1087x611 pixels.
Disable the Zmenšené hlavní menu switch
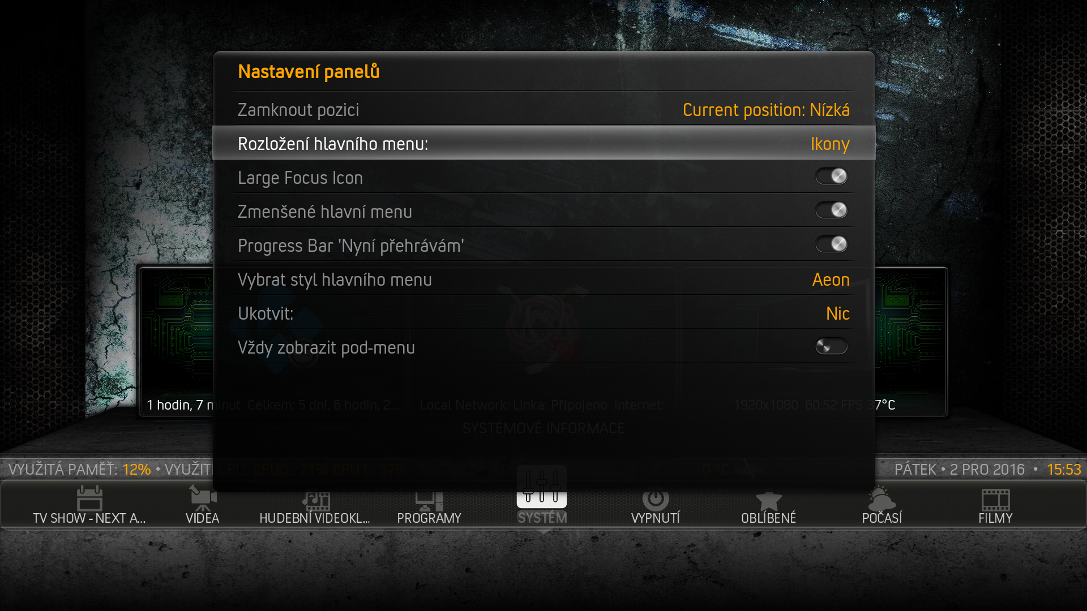coord(831,210)
